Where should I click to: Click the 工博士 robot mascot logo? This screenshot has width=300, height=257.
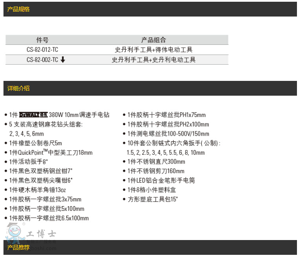[15, 233]
